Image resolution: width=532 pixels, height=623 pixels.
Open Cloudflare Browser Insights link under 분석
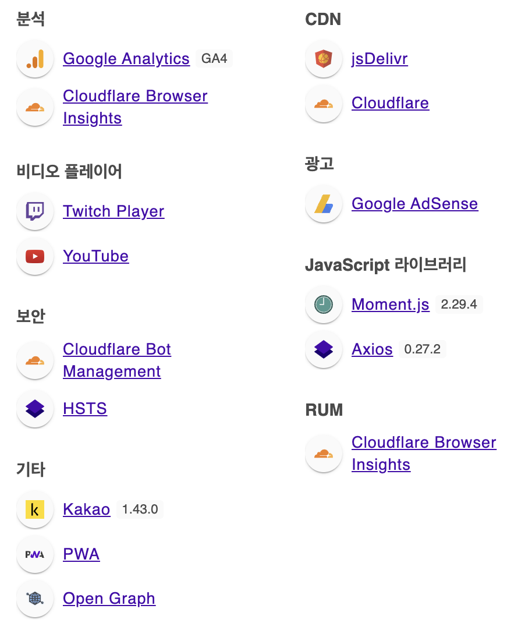click(x=135, y=107)
